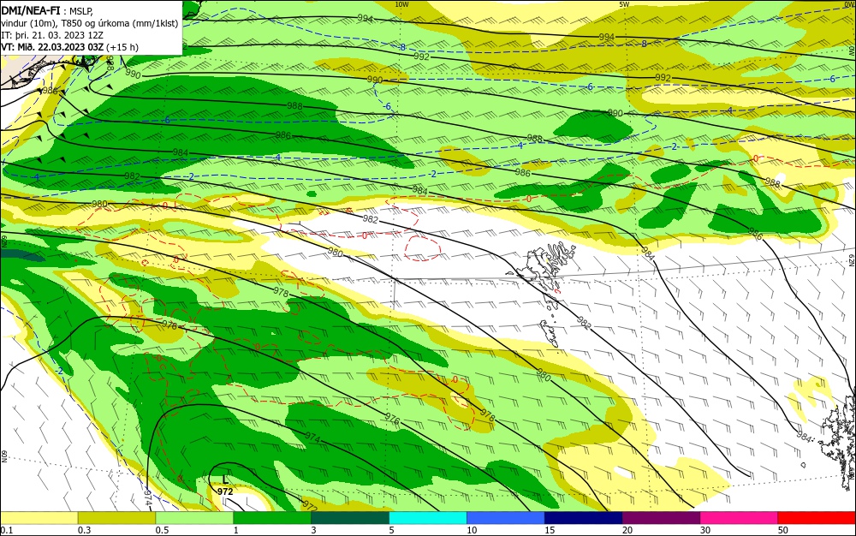Image resolution: width=856 pixels, height=536 pixels.
Task: Click the pale yellow 0.1–0.3 legend swatch
Action: [x=39, y=518]
